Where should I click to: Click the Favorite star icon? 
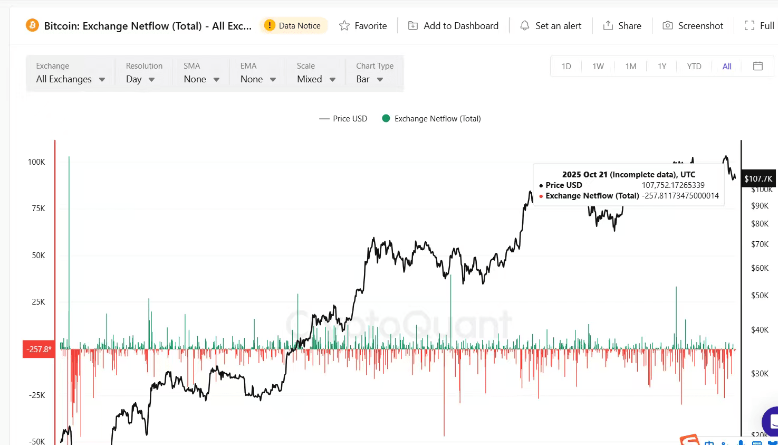[x=344, y=26]
